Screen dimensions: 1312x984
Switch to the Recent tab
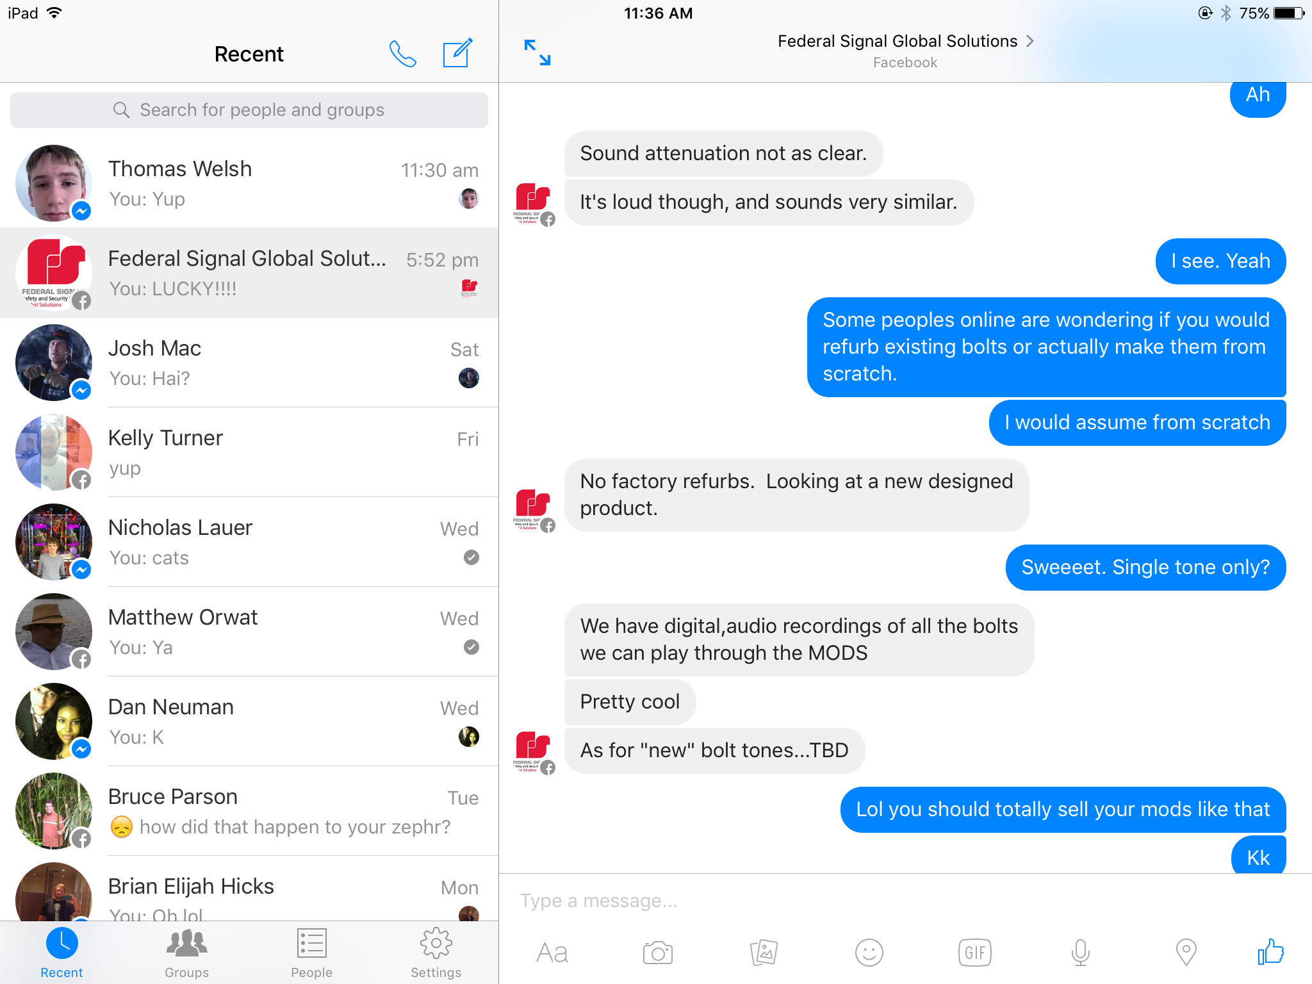tap(61, 953)
